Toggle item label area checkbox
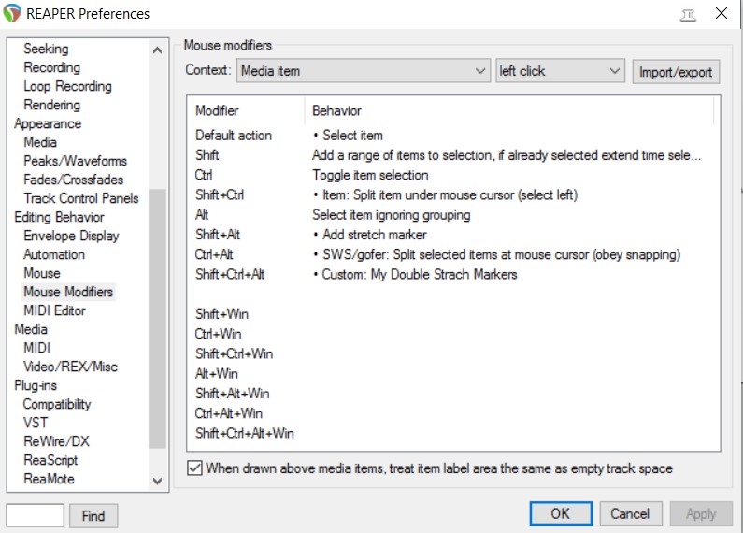 [194, 468]
